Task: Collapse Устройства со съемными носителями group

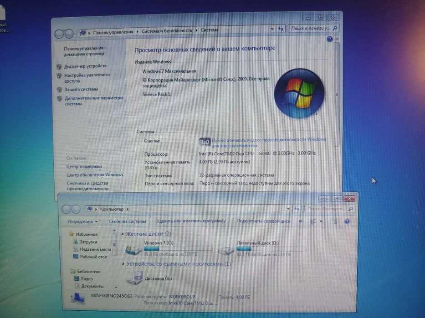Action: [123, 263]
